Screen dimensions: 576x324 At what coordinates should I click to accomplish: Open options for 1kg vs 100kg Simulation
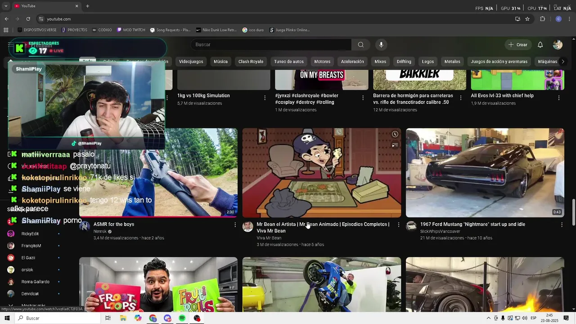pyautogui.click(x=265, y=98)
